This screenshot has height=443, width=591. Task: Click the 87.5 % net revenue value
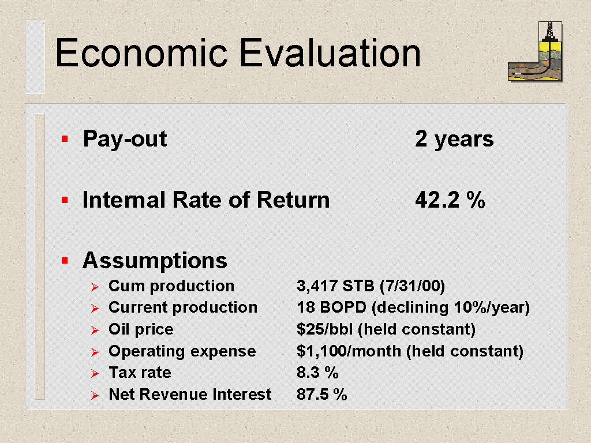pos(322,395)
